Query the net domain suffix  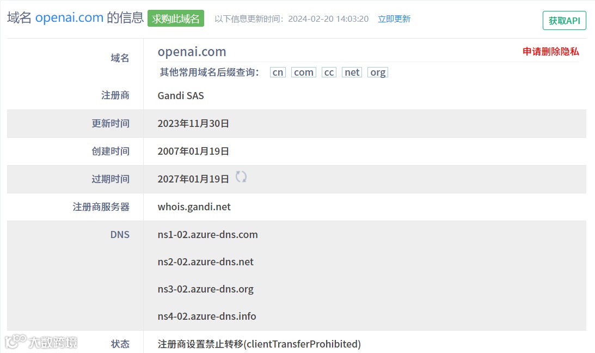click(352, 72)
